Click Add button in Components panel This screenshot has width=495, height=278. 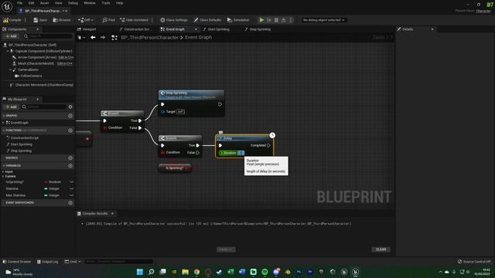click(11, 36)
